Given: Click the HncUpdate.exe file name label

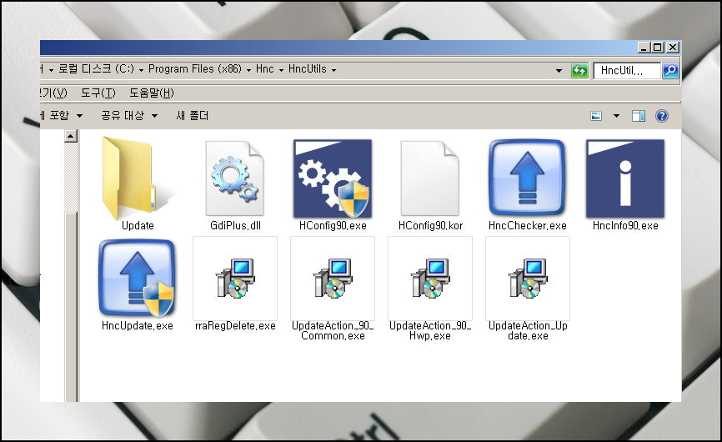Looking at the screenshot, I should pos(138,326).
